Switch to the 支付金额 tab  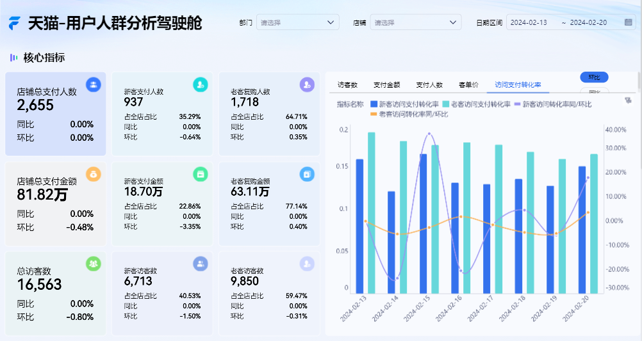(x=386, y=84)
